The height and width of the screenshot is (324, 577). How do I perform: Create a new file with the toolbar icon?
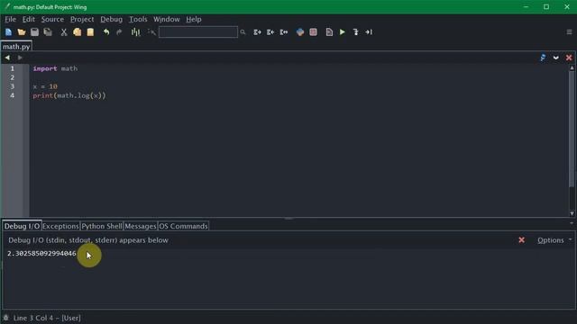[8, 32]
